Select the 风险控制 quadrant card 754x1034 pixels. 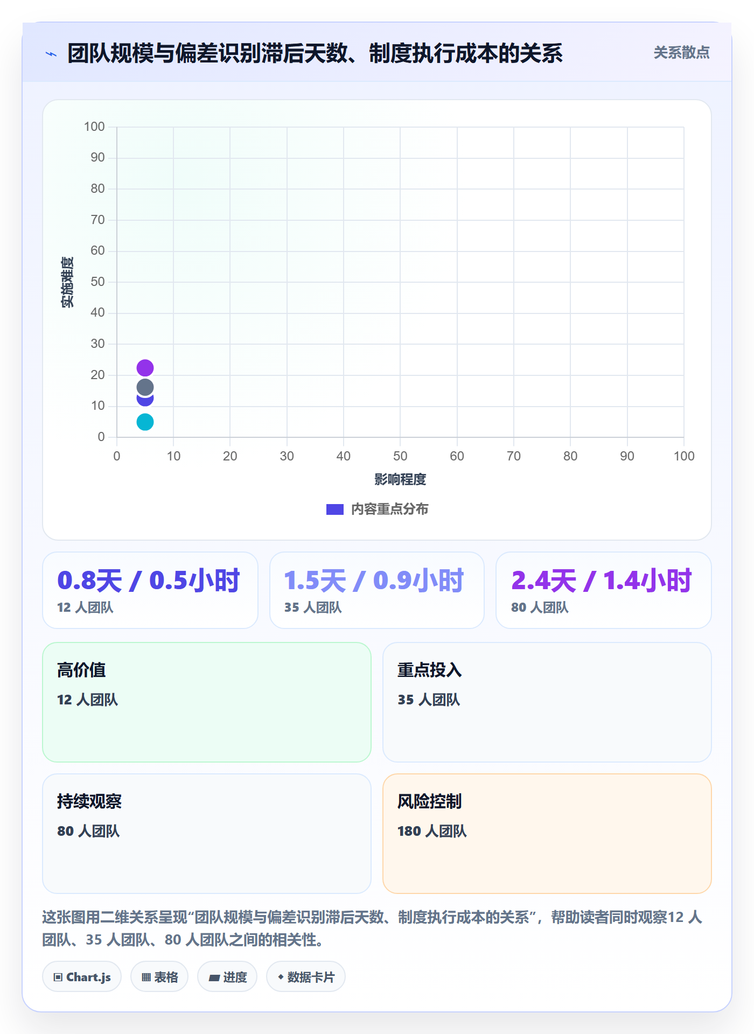point(547,834)
